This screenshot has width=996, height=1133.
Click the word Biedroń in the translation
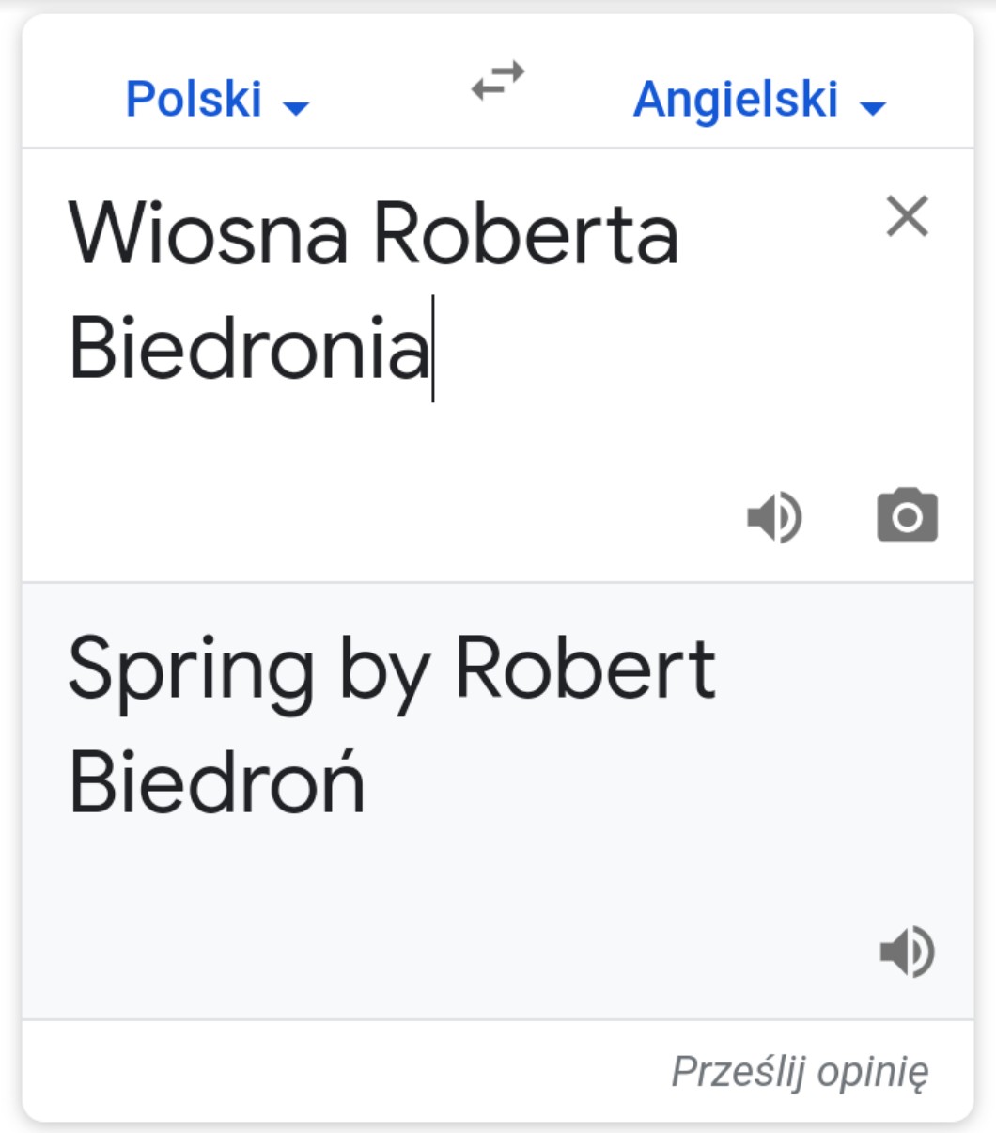click(216, 782)
